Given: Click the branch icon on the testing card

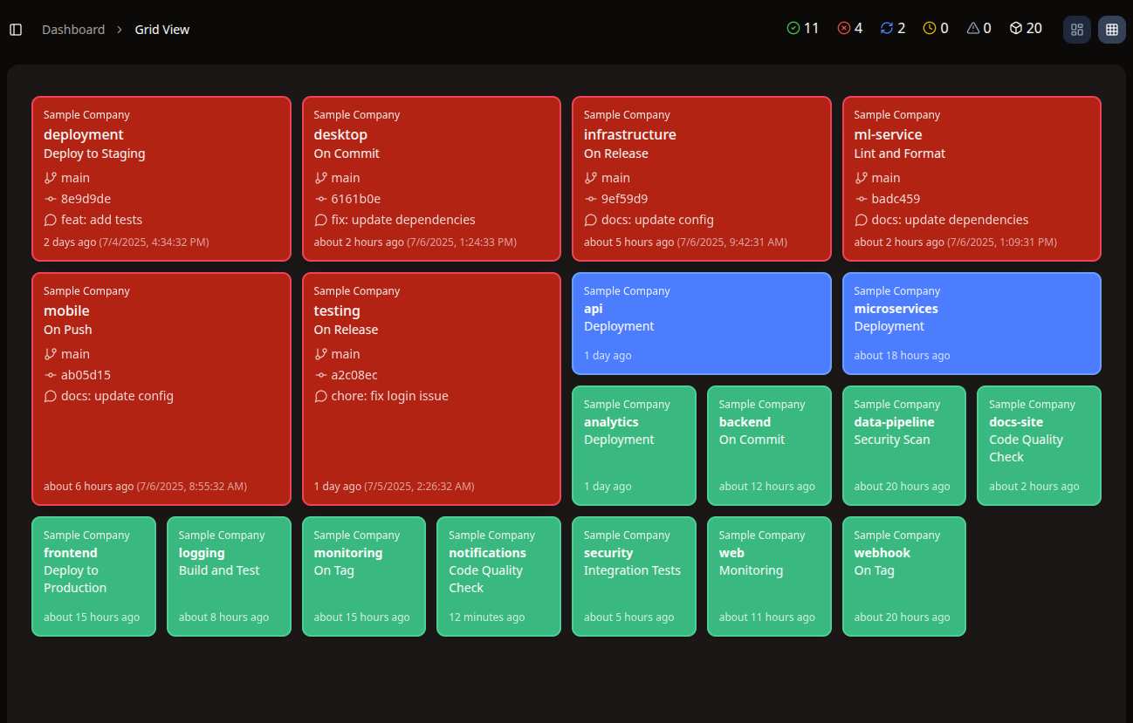Looking at the screenshot, I should (319, 353).
